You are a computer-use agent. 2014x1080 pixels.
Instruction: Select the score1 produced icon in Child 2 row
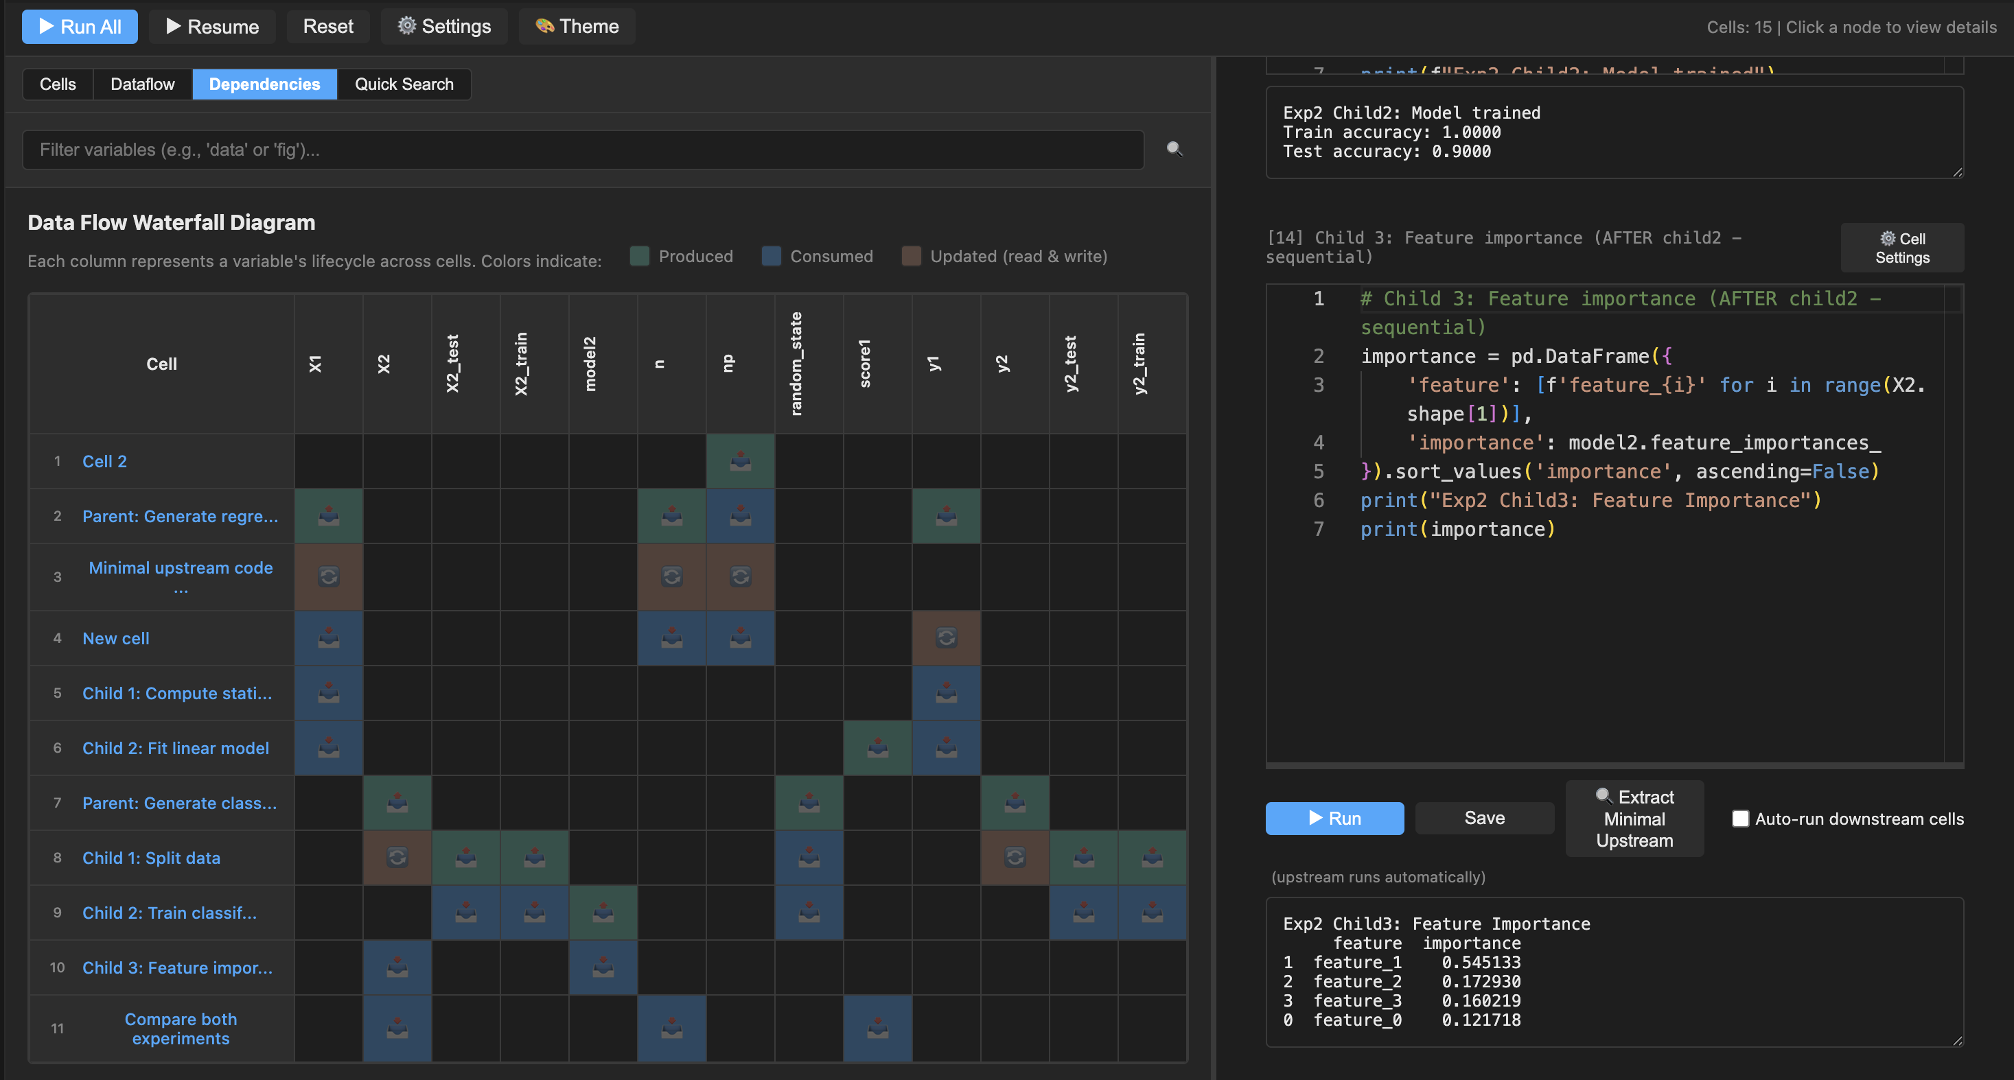pyautogui.click(x=877, y=748)
